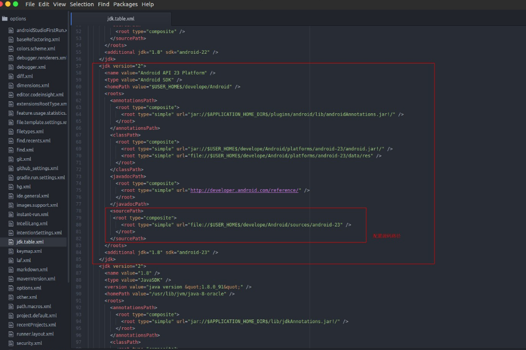Collapse the options project folder
The width and height of the screenshot is (526, 350).
(x=18, y=19)
